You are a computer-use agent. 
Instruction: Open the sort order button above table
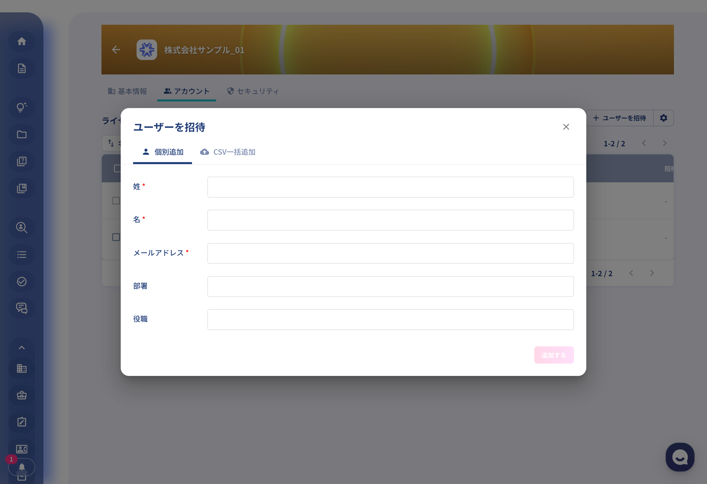[x=111, y=143]
